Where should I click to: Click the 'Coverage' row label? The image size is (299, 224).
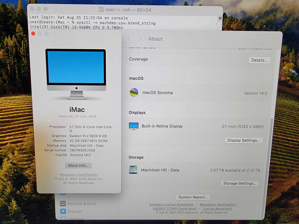138,59
